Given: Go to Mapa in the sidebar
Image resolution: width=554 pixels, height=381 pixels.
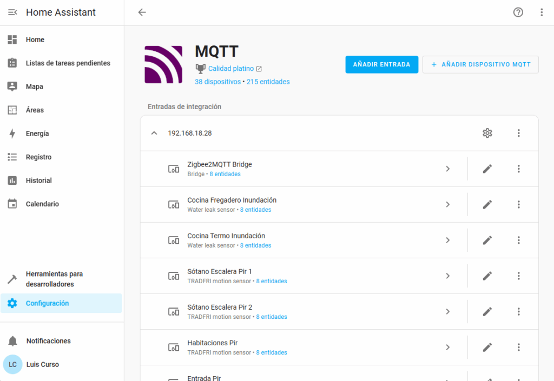Looking at the screenshot, I should 61,86.
